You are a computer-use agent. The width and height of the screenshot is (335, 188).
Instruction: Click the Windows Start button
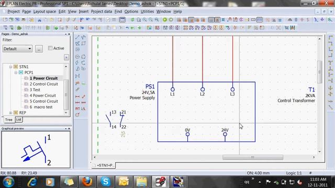point(8,182)
